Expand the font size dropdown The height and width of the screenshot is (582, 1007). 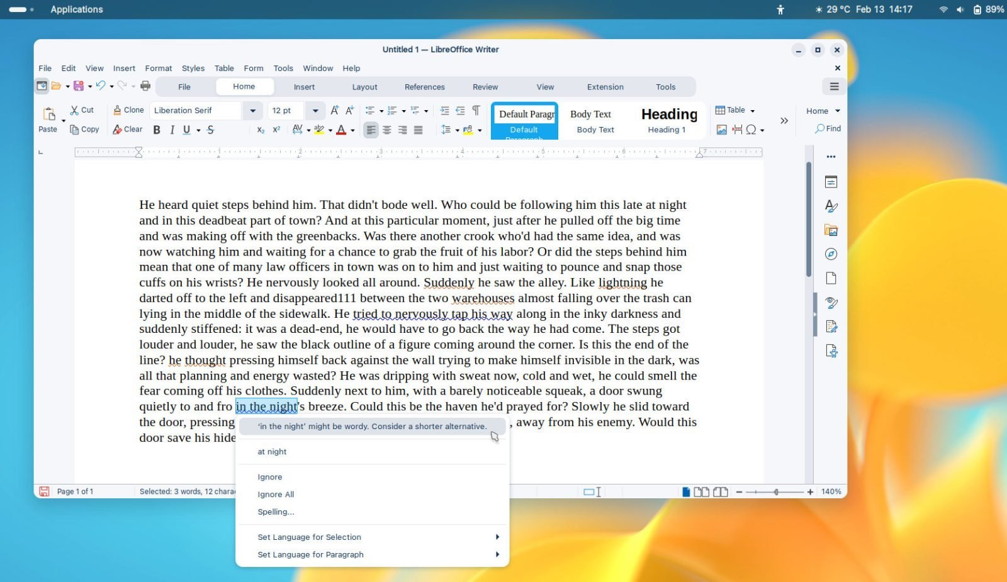click(x=315, y=110)
